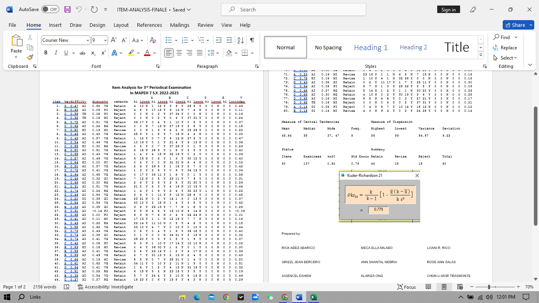Click Replace in Editing group
Viewport: 539px width, 303px height.
[505, 47]
